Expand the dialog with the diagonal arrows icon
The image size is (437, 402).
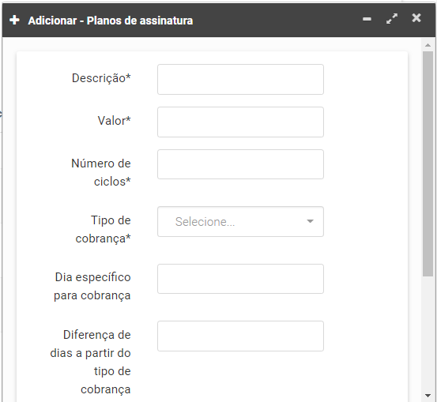click(x=392, y=19)
